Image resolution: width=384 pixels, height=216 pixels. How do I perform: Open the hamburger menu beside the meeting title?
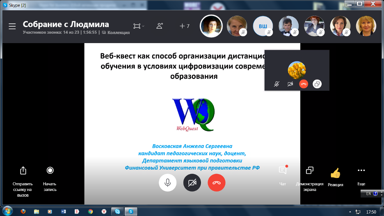coord(12,26)
